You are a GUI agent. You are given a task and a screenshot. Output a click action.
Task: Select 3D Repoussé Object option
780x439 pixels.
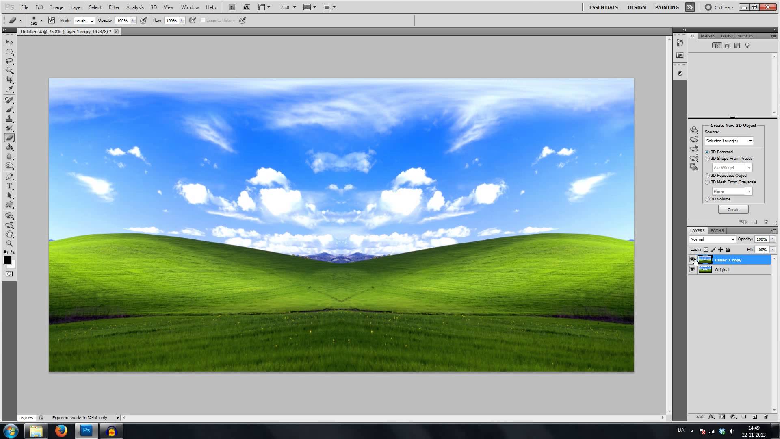707,176
